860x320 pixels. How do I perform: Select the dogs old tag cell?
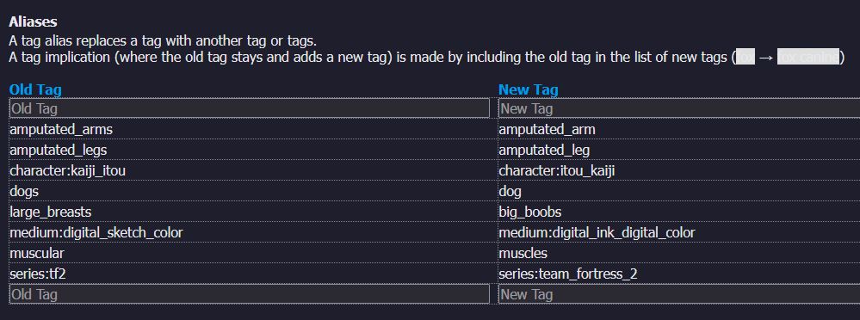pyautogui.click(x=253, y=191)
